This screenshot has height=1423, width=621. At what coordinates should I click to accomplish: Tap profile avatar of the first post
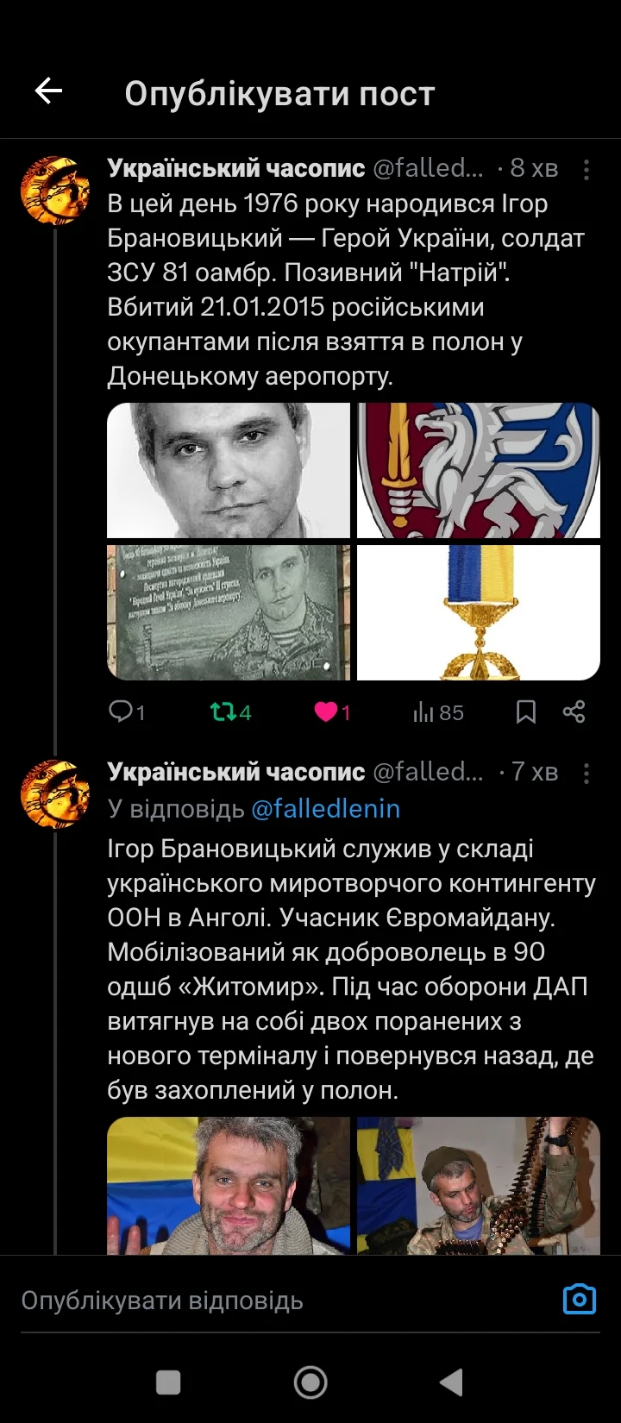click(x=55, y=190)
